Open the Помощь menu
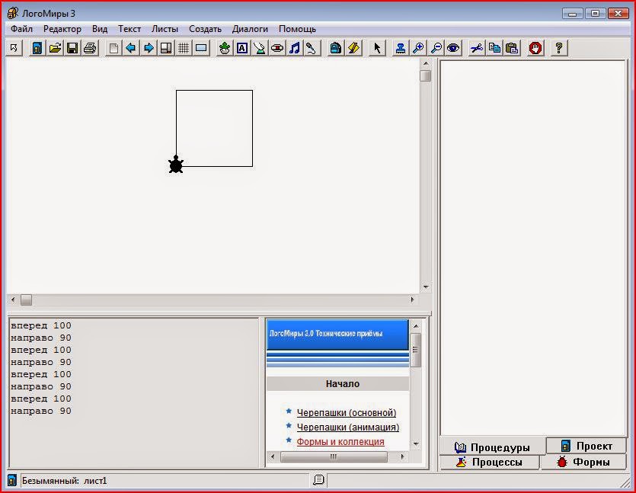The width and height of the screenshot is (636, 493). pyautogui.click(x=297, y=29)
